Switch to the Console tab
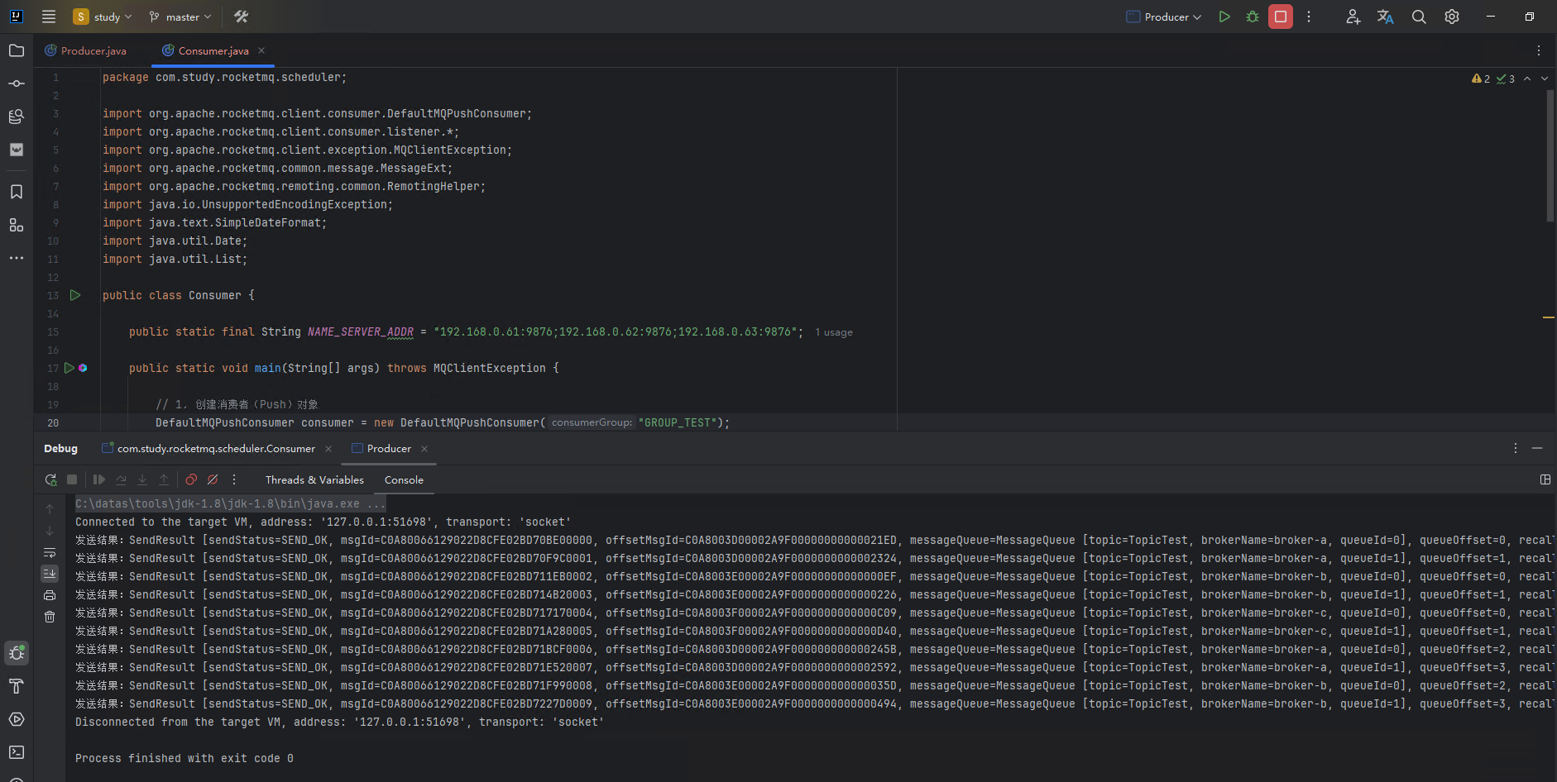Screen dimensions: 1557x782 coord(404,479)
